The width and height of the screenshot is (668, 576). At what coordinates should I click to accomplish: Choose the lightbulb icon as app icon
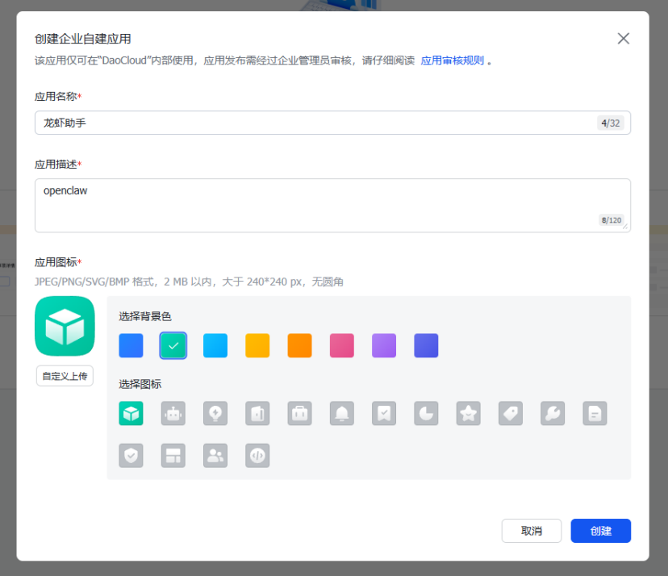(215, 413)
